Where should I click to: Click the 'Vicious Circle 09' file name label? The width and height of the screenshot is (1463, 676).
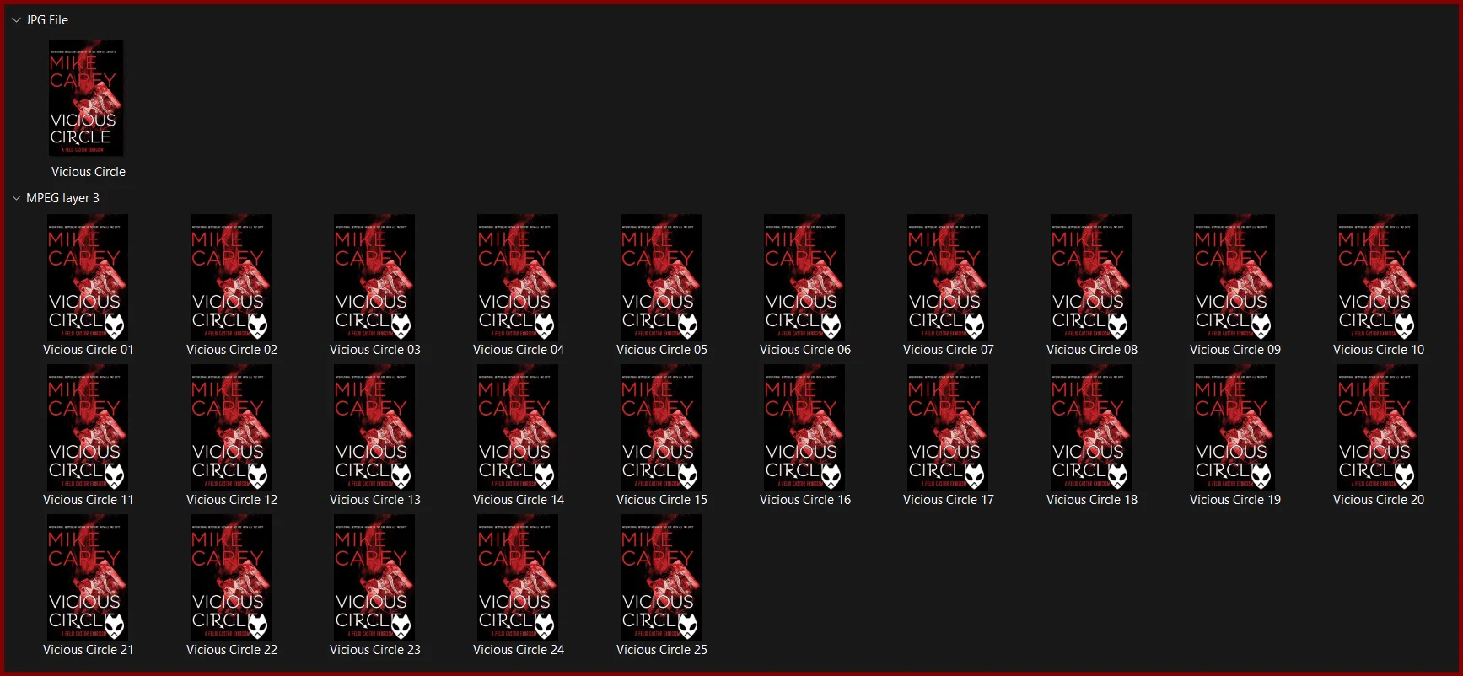click(1235, 350)
